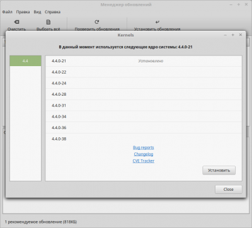Screen dimensions: 252x228
Task: Select kernel row 4.4.0-24
Action: click(x=144, y=83)
